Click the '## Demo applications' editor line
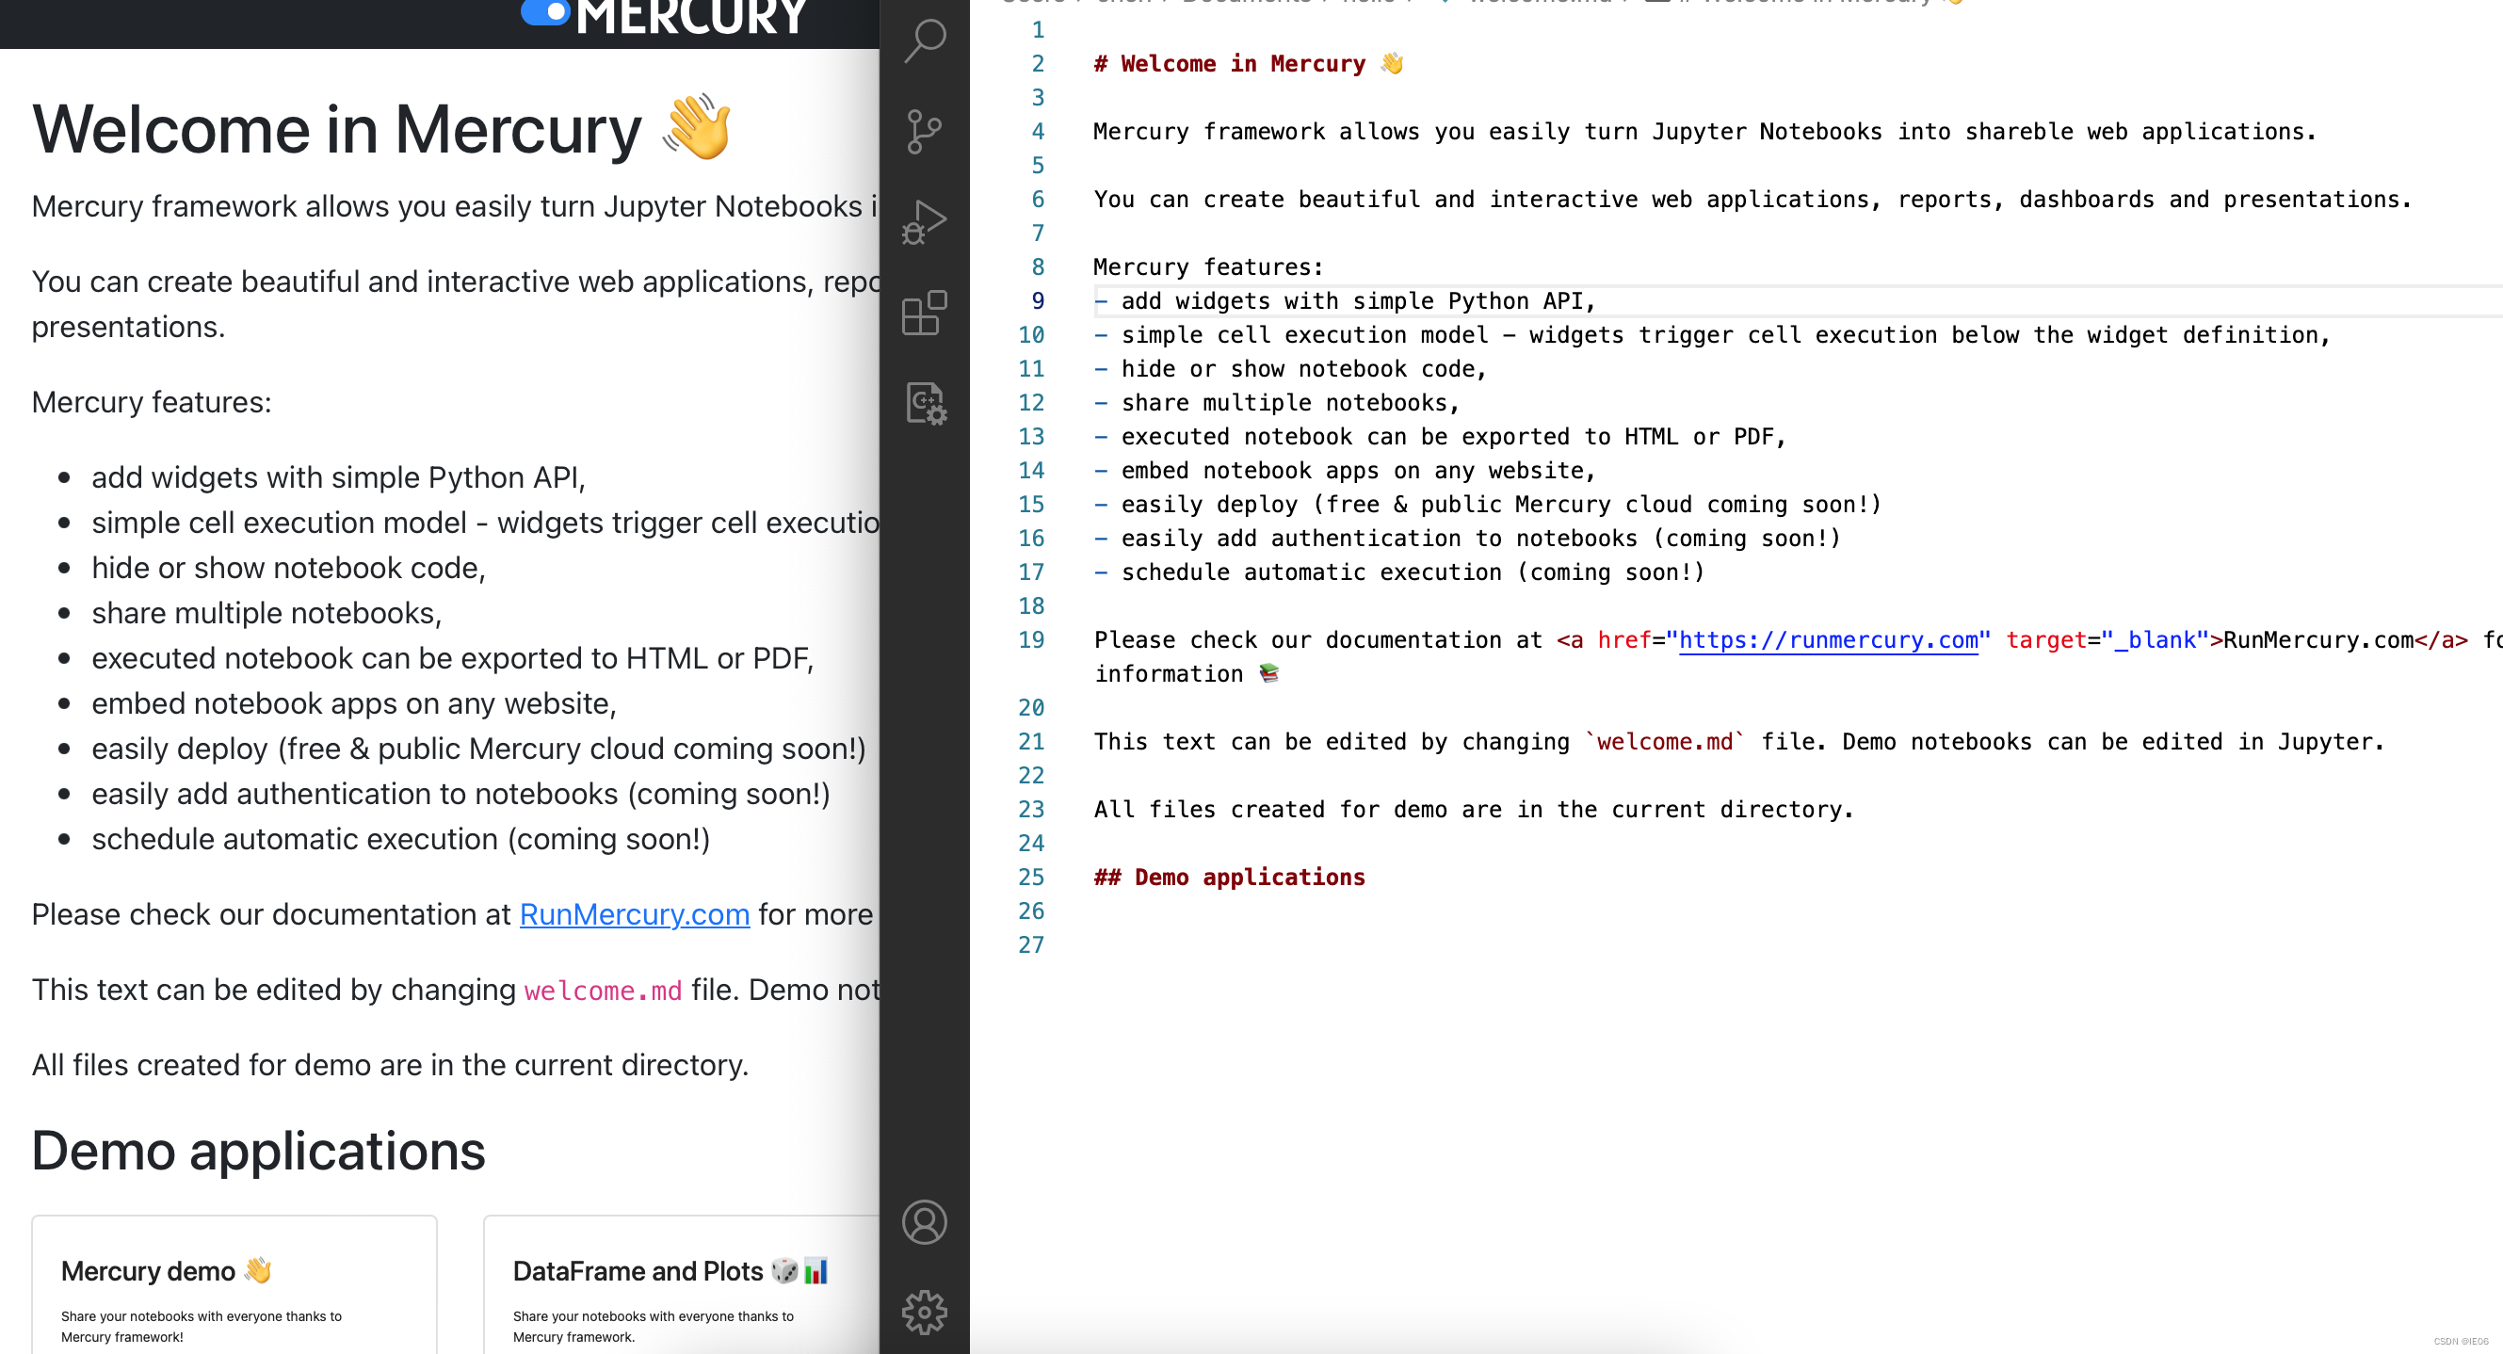 (1229, 878)
